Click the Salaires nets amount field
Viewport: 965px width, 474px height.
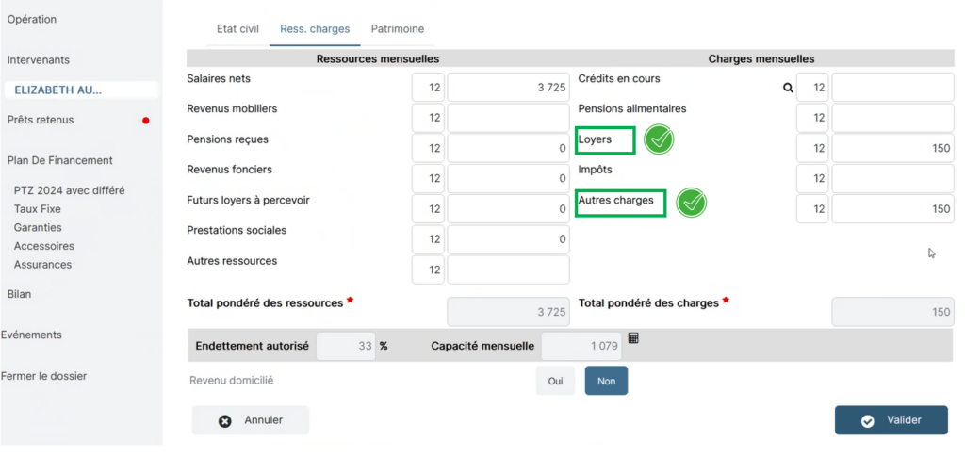point(508,88)
